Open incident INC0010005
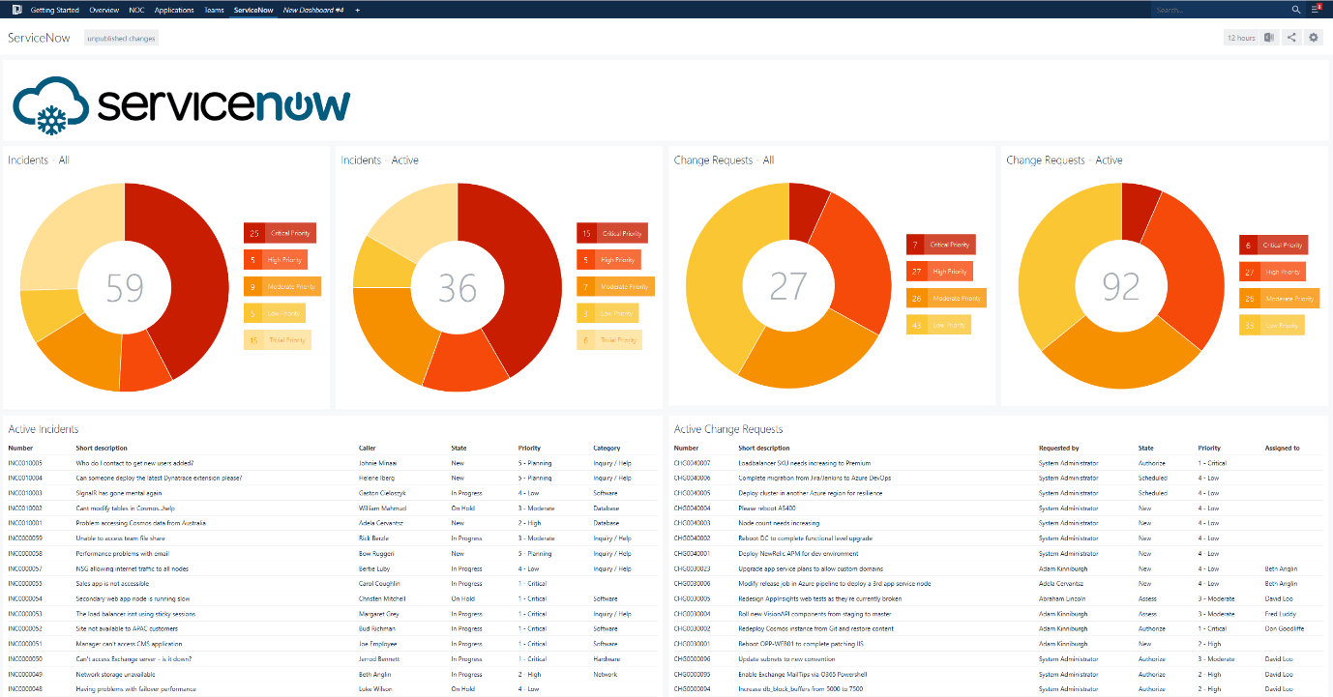Screen dimensions: 1333x697 click(x=25, y=463)
